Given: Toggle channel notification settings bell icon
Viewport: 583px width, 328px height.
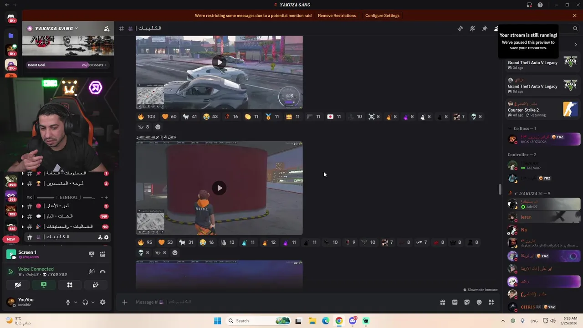Looking at the screenshot, I should coord(472,28).
